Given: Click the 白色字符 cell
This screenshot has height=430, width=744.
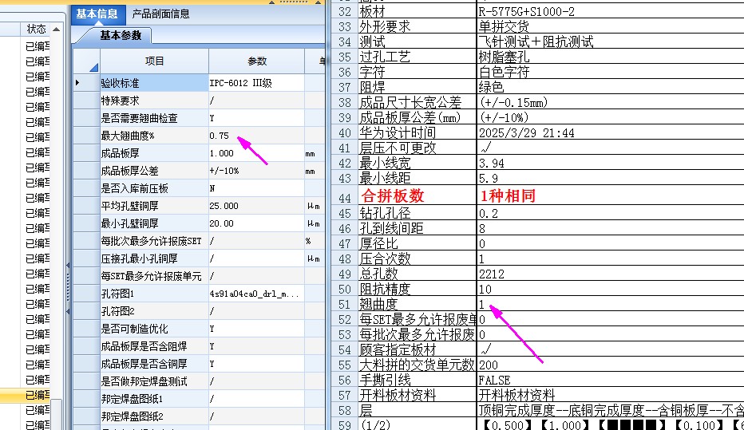Looking at the screenshot, I should point(610,72).
